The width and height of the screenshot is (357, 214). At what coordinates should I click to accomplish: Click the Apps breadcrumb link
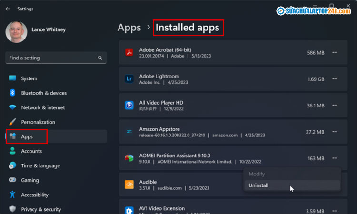click(129, 28)
